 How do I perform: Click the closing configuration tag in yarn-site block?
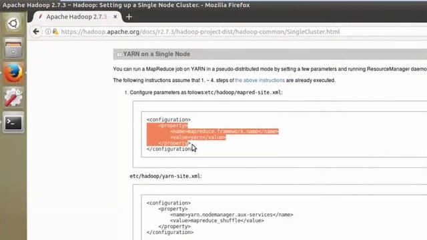coord(170,233)
